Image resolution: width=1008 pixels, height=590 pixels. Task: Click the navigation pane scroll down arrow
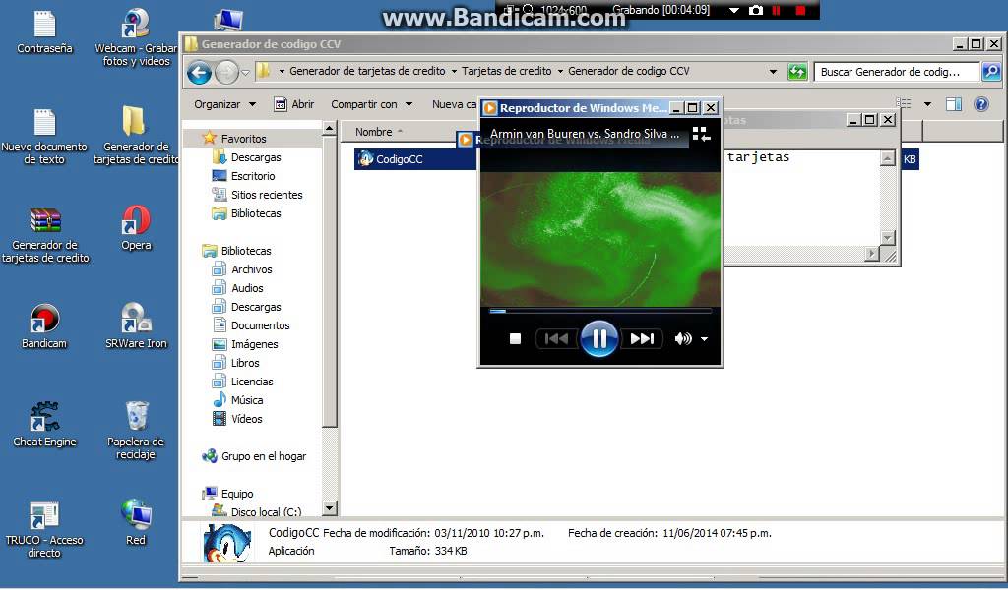[329, 508]
